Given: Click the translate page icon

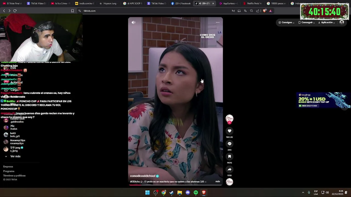Looking at the screenshot, I should coord(245,11).
